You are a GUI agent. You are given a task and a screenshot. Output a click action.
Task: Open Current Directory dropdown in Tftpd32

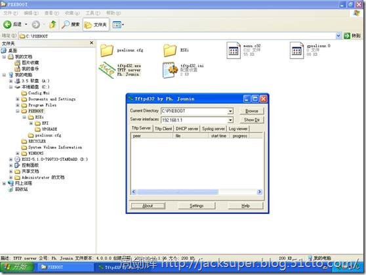pos(230,111)
